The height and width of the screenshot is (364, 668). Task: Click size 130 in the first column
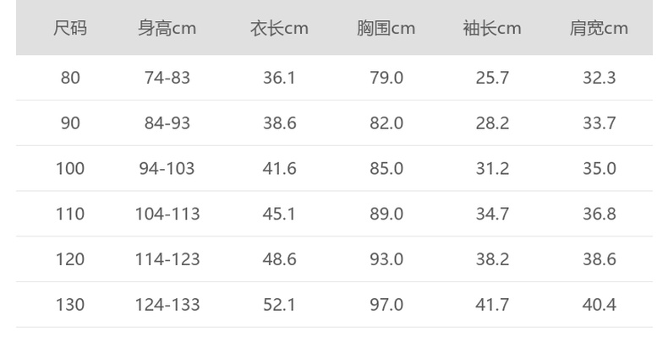tap(70, 305)
